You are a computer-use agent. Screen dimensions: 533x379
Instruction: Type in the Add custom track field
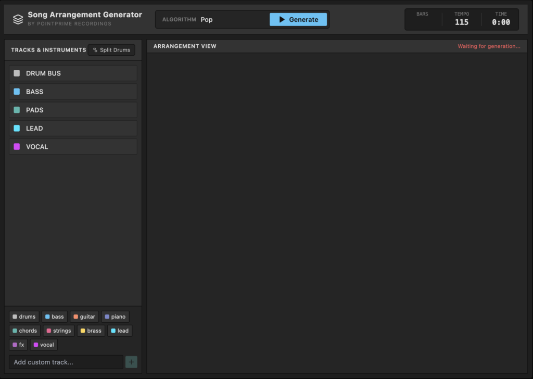[66, 362]
